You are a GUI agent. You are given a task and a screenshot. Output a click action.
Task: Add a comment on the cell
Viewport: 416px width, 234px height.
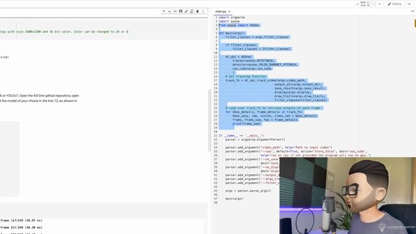coord(181,12)
